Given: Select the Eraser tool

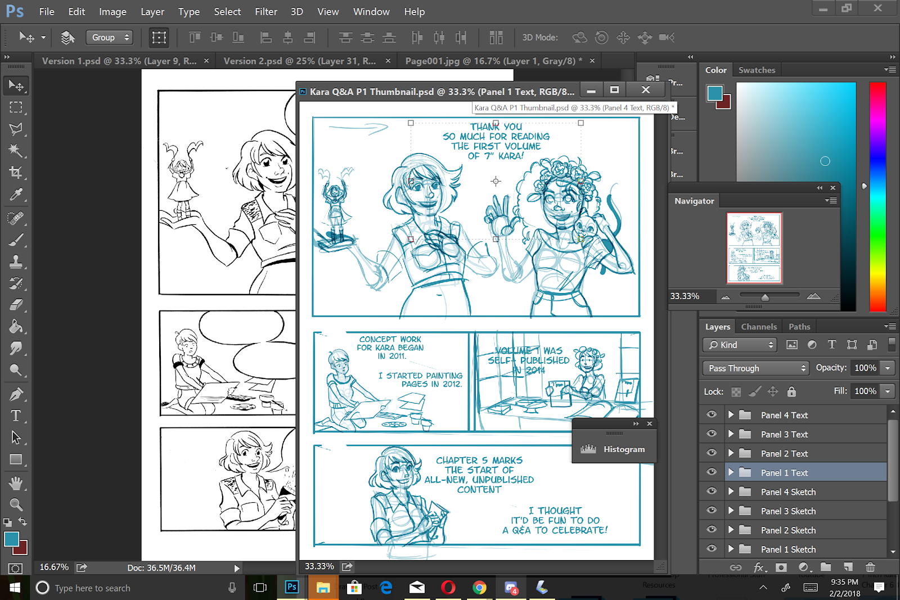Looking at the screenshot, I should (16, 305).
